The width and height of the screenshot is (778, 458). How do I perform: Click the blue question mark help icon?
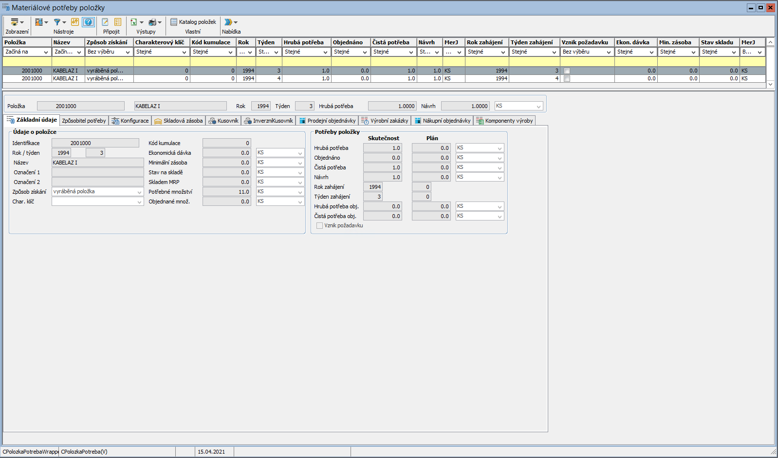pyautogui.click(x=88, y=22)
